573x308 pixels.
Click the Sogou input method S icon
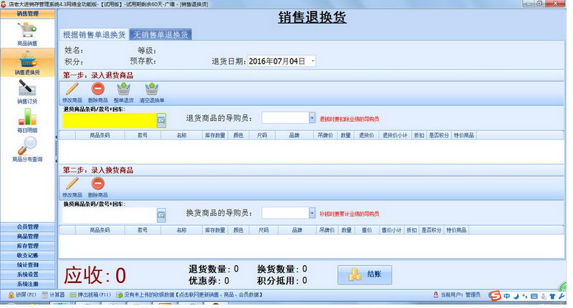pyautogui.click(x=495, y=296)
